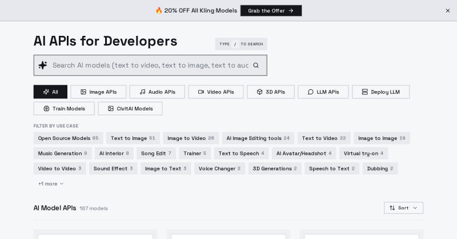Click the Grab the Offer button

(x=271, y=11)
